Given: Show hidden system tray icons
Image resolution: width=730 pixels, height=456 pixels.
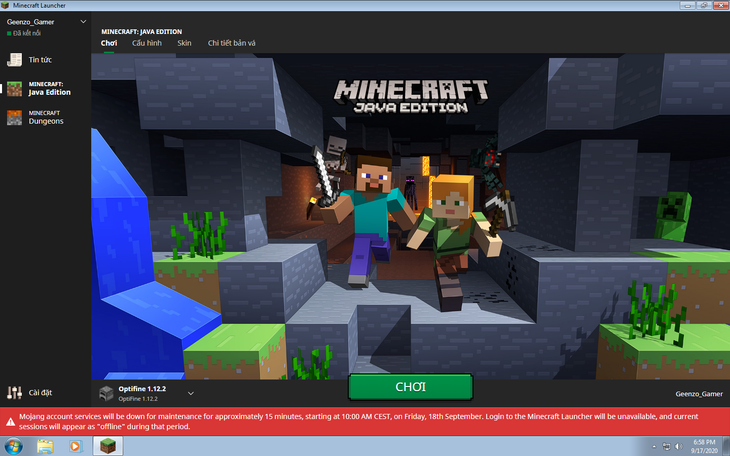Looking at the screenshot, I should point(654,446).
